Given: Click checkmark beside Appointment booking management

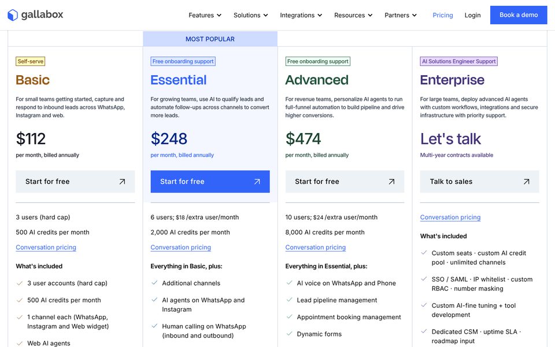Looking at the screenshot, I should pos(289,316).
